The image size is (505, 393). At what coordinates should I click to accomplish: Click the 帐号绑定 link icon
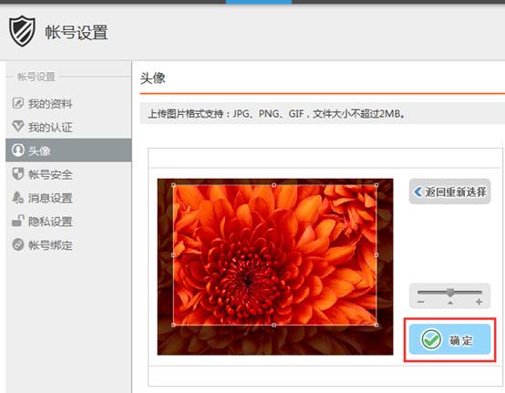(18, 244)
